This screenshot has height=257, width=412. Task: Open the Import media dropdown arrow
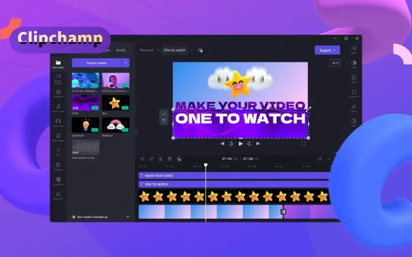(125, 63)
